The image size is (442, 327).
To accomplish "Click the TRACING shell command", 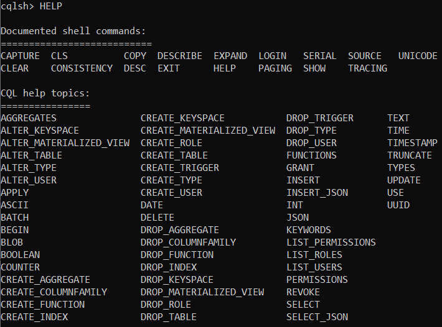I will (x=367, y=68).
